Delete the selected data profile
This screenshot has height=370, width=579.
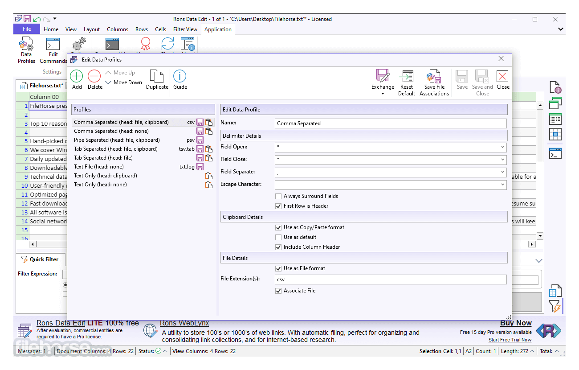[94, 80]
